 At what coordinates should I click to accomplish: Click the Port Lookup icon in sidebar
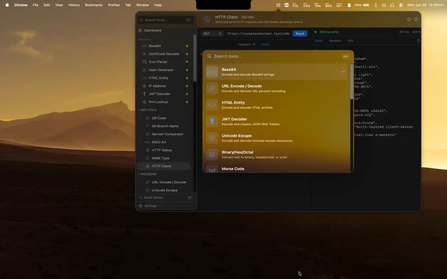pyautogui.click(x=144, y=102)
